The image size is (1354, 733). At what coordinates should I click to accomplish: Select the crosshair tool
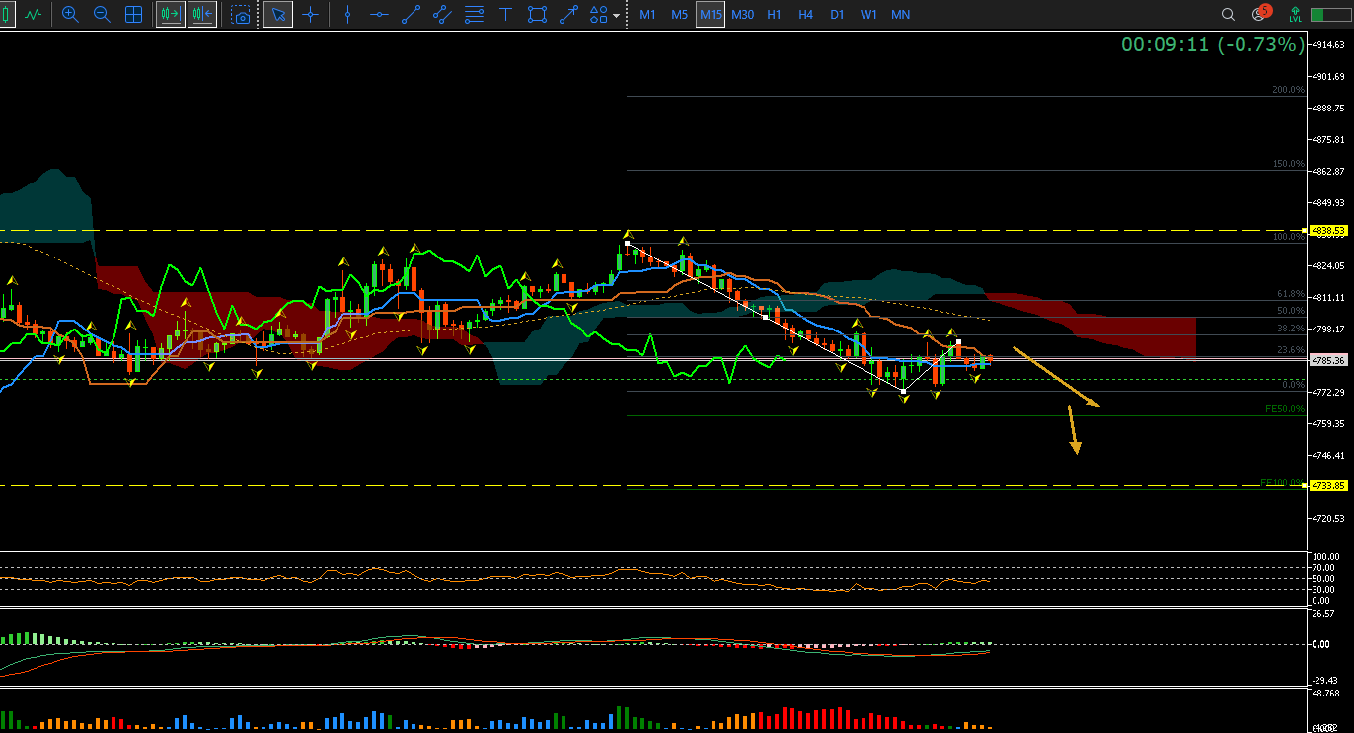tap(311, 15)
